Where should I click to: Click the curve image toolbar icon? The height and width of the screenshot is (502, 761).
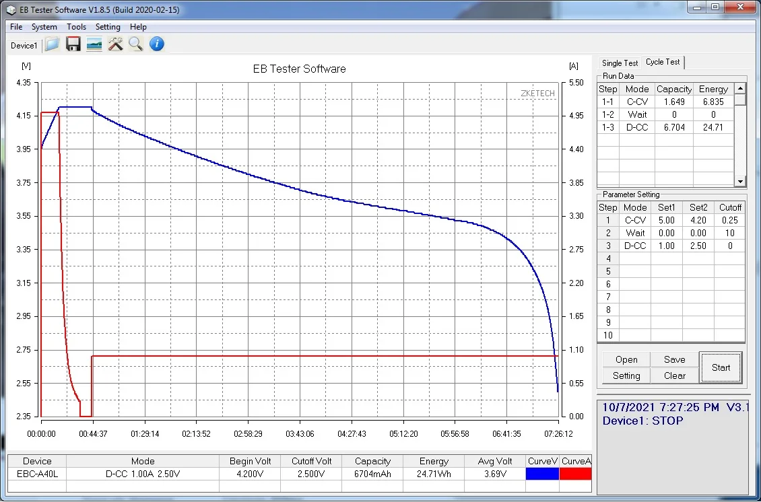94,44
